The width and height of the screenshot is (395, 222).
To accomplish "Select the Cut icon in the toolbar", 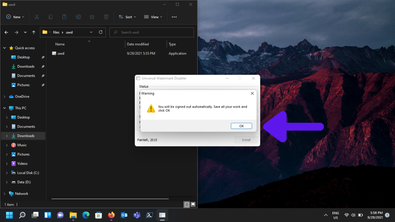I will point(36,17).
